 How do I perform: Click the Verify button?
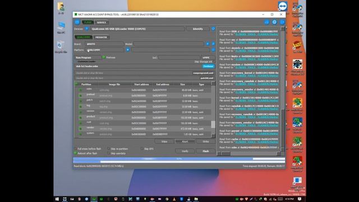click(x=185, y=151)
